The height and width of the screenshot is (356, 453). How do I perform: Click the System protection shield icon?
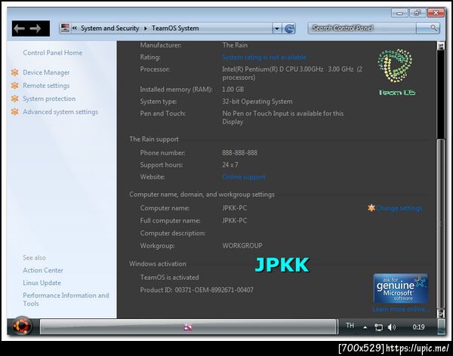(x=15, y=99)
